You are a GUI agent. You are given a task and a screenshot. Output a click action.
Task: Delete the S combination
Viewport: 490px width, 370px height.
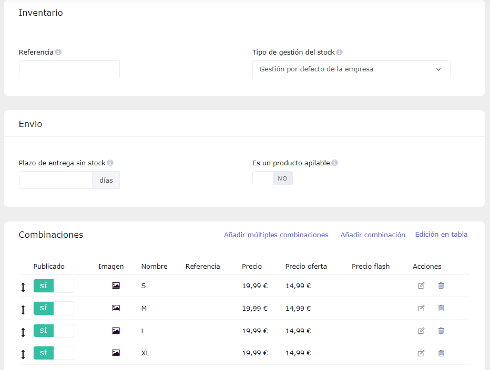(x=441, y=286)
